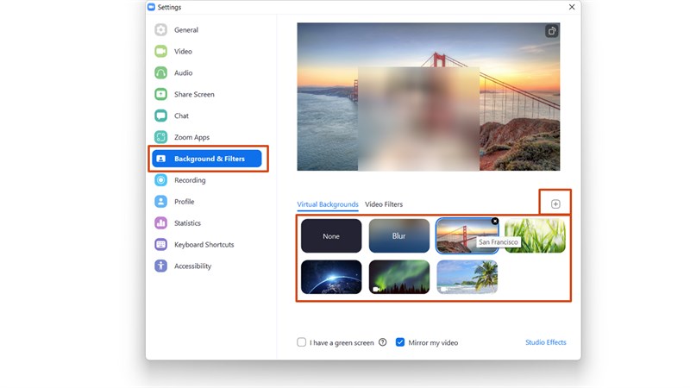Open the Share Screen settings
690x388 pixels.
194,95
